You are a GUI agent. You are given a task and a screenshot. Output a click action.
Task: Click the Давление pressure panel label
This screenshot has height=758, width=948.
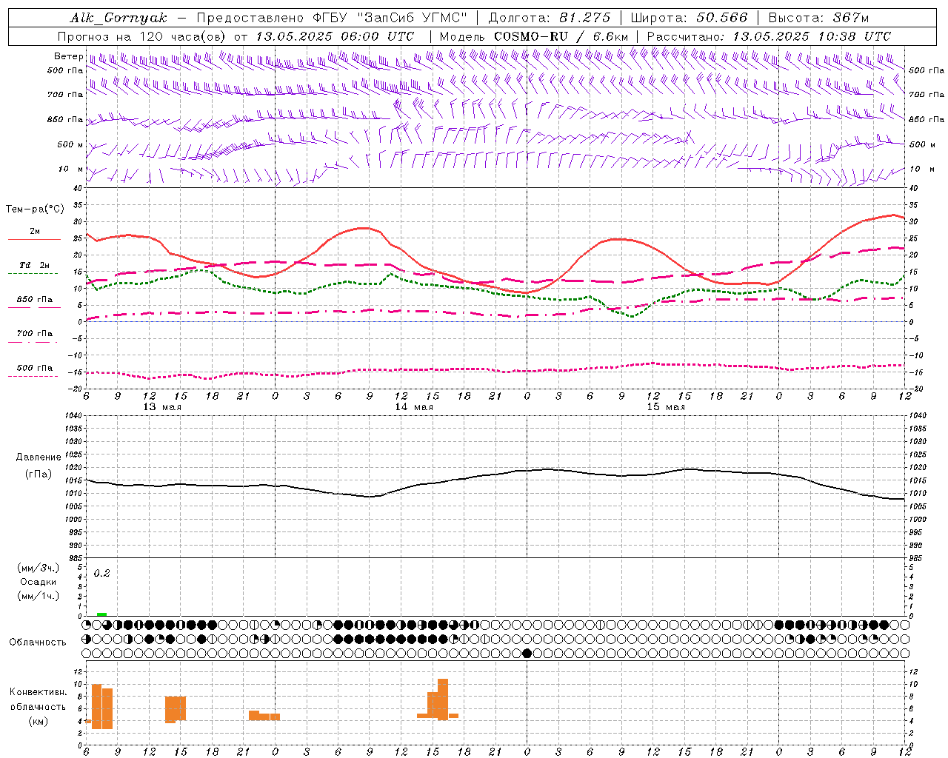pyautogui.click(x=39, y=457)
